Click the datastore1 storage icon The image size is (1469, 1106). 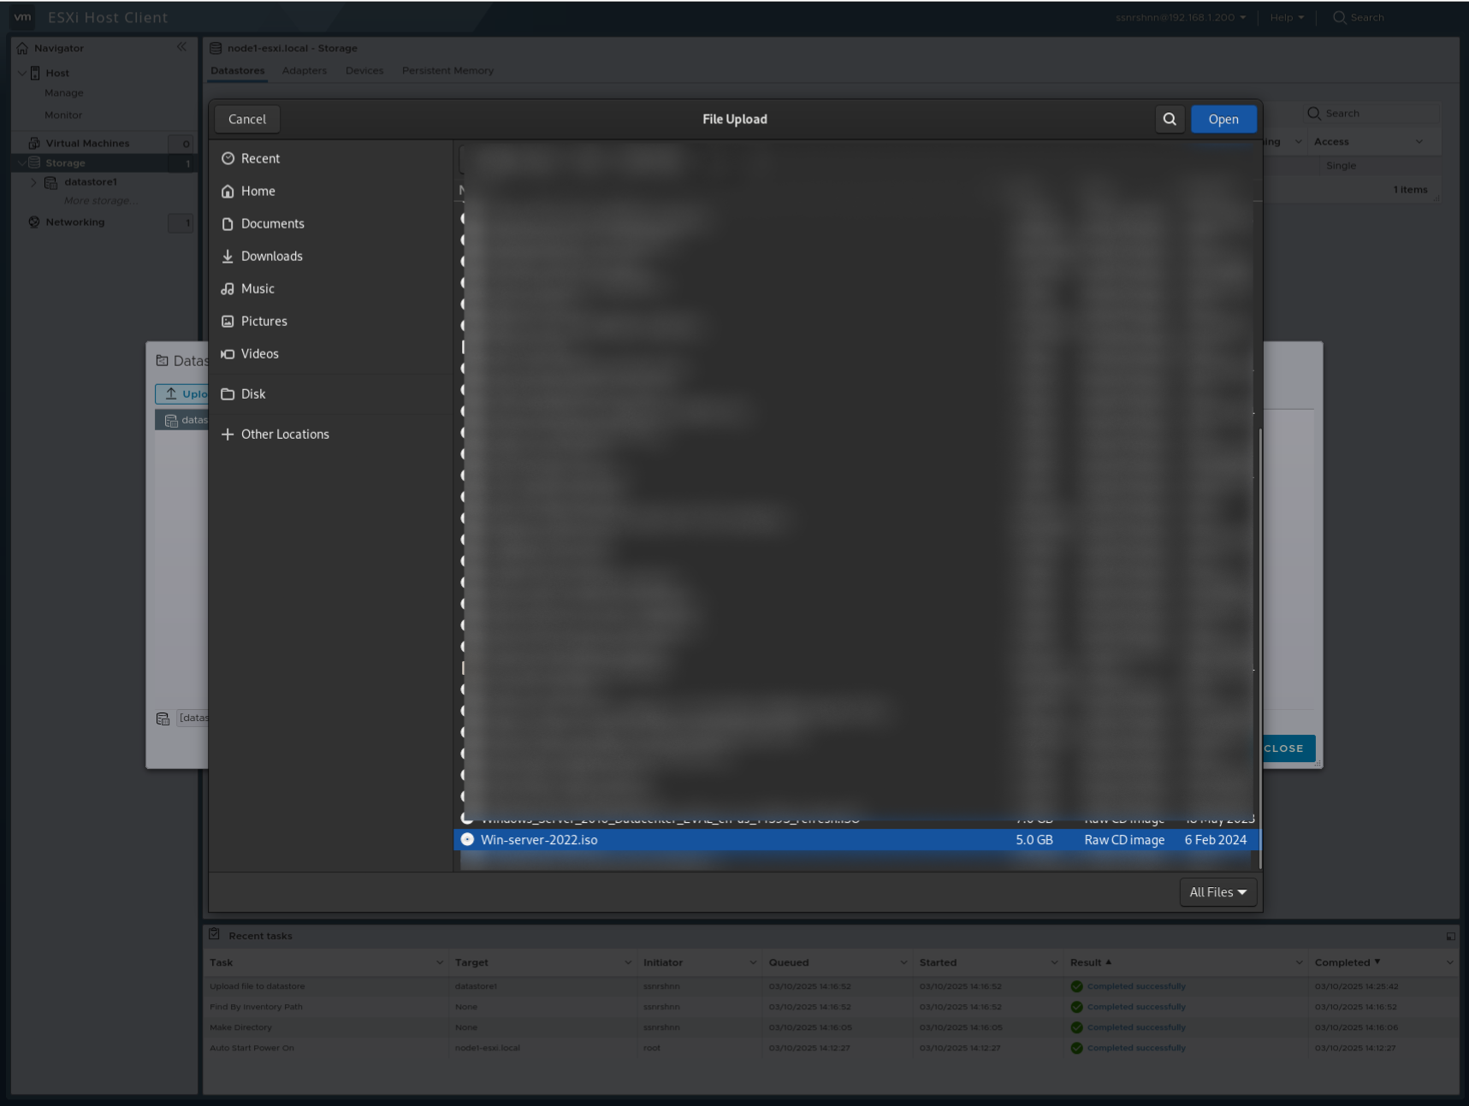[x=51, y=181]
